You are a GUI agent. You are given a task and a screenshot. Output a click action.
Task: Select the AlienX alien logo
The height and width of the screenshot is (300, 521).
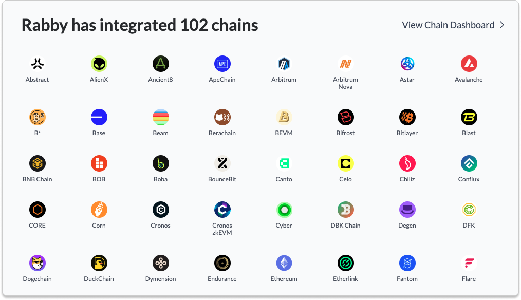99,64
